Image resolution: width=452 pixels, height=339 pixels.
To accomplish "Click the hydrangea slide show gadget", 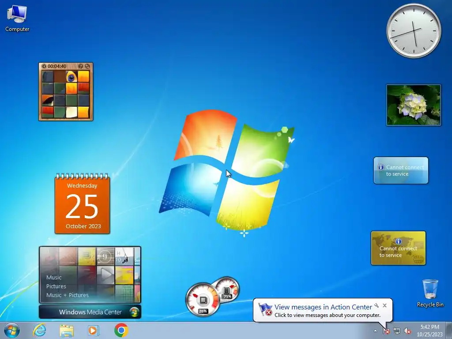I will pos(413,105).
